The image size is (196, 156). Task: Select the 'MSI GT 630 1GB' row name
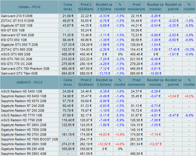point(13,30)
